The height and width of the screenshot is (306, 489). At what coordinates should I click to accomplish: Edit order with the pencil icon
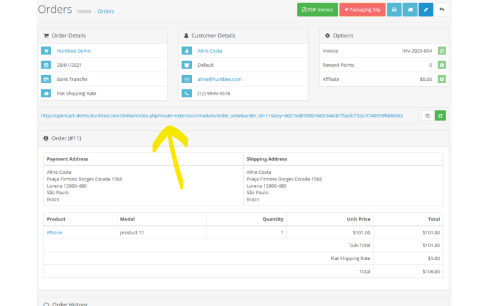pyautogui.click(x=426, y=10)
